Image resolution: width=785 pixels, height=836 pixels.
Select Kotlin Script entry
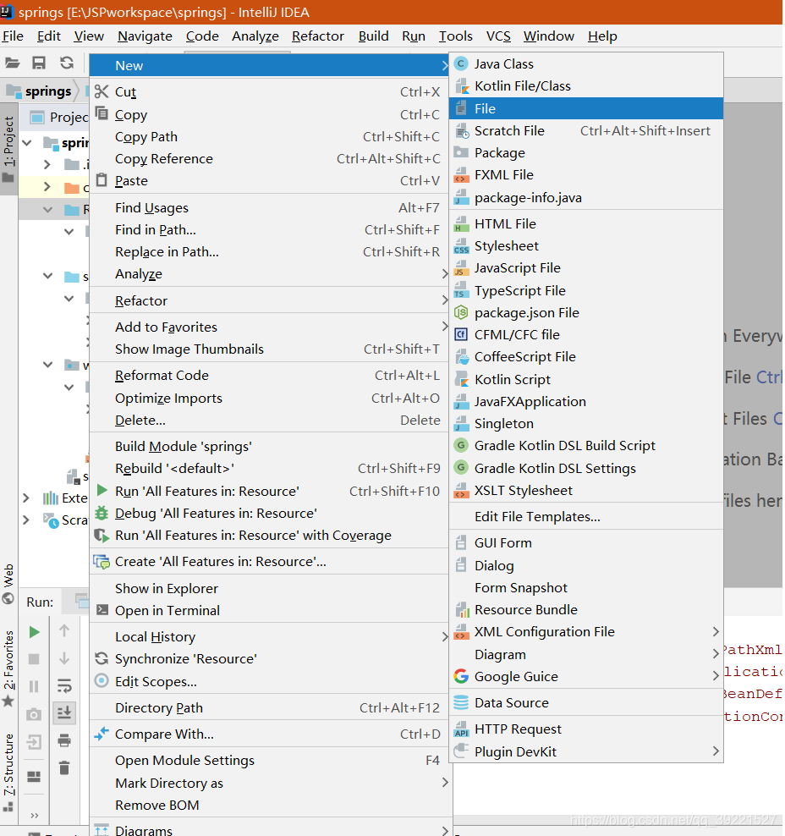[x=586, y=379]
